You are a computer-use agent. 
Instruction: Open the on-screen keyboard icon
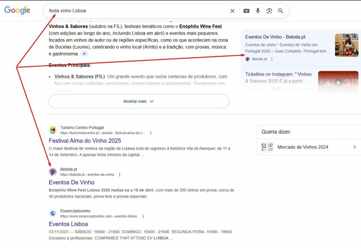(x=246, y=11)
